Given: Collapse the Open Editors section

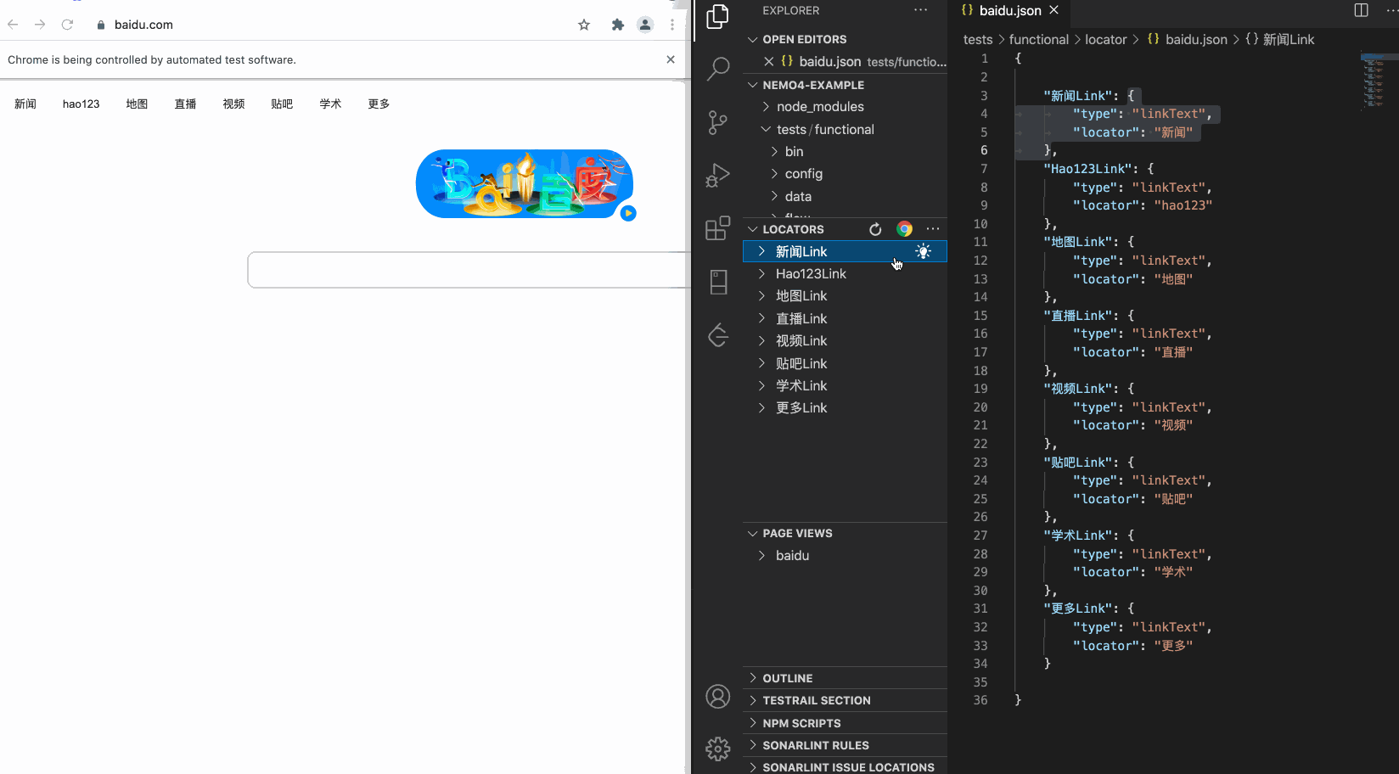Looking at the screenshot, I should click(752, 39).
